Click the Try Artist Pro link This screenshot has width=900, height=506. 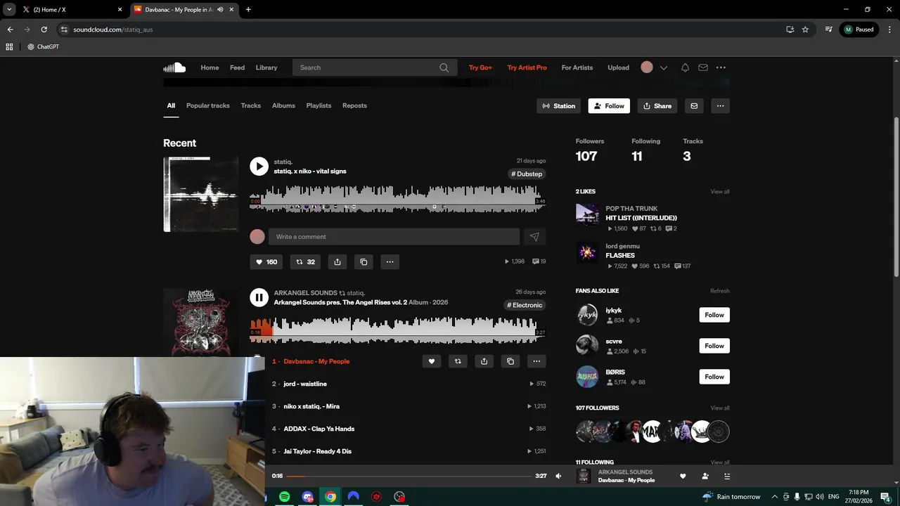(x=527, y=67)
